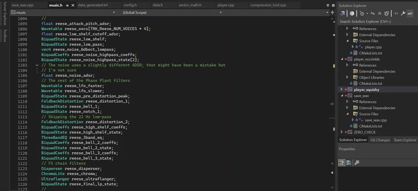Screen dimensions: 418x191
Task: Toggle Preview Selected Items icon
Action: point(410,14)
